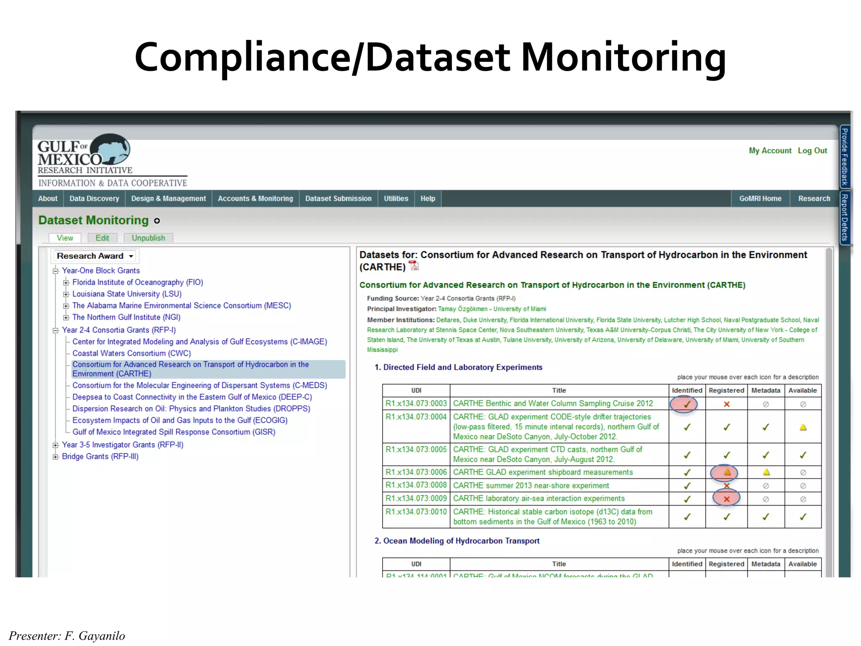Click the Identified checkmark for R1.x134.073:0003
The image size is (861, 646).
pos(687,404)
